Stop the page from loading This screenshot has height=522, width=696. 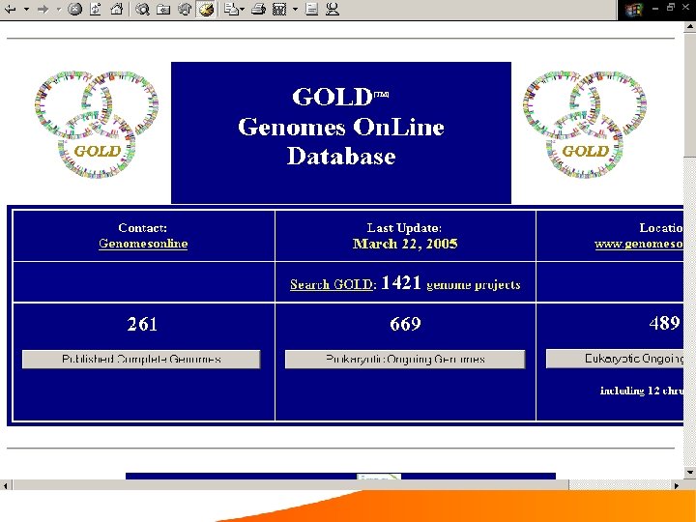[x=74, y=9]
